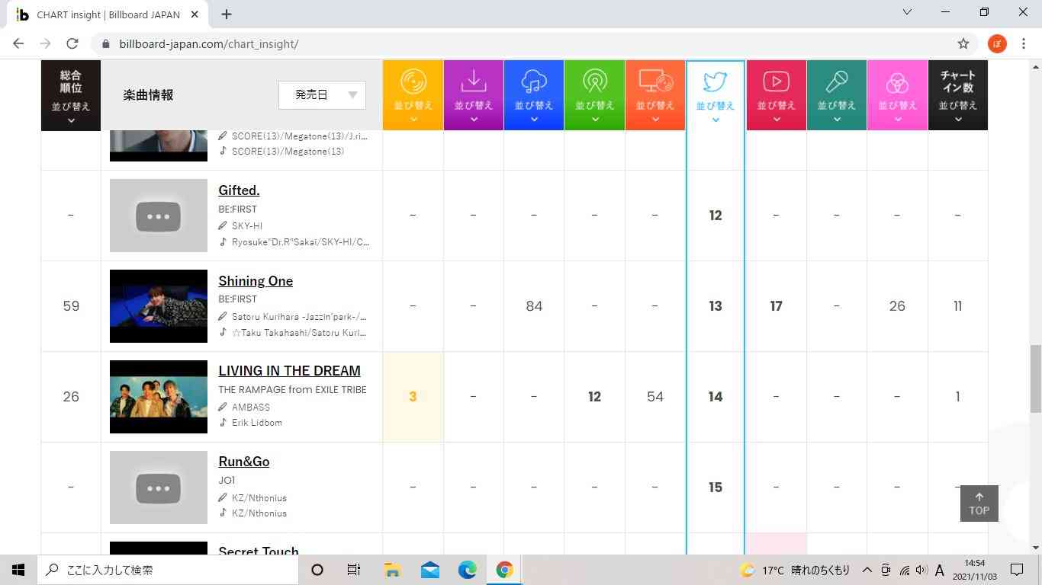Sort by radio broadcast icon column
The height and width of the screenshot is (585, 1042).
(594, 95)
